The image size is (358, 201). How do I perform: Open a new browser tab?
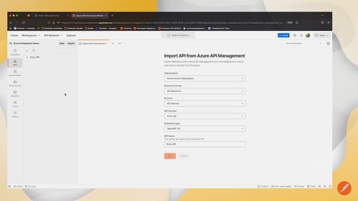[112, 16]
